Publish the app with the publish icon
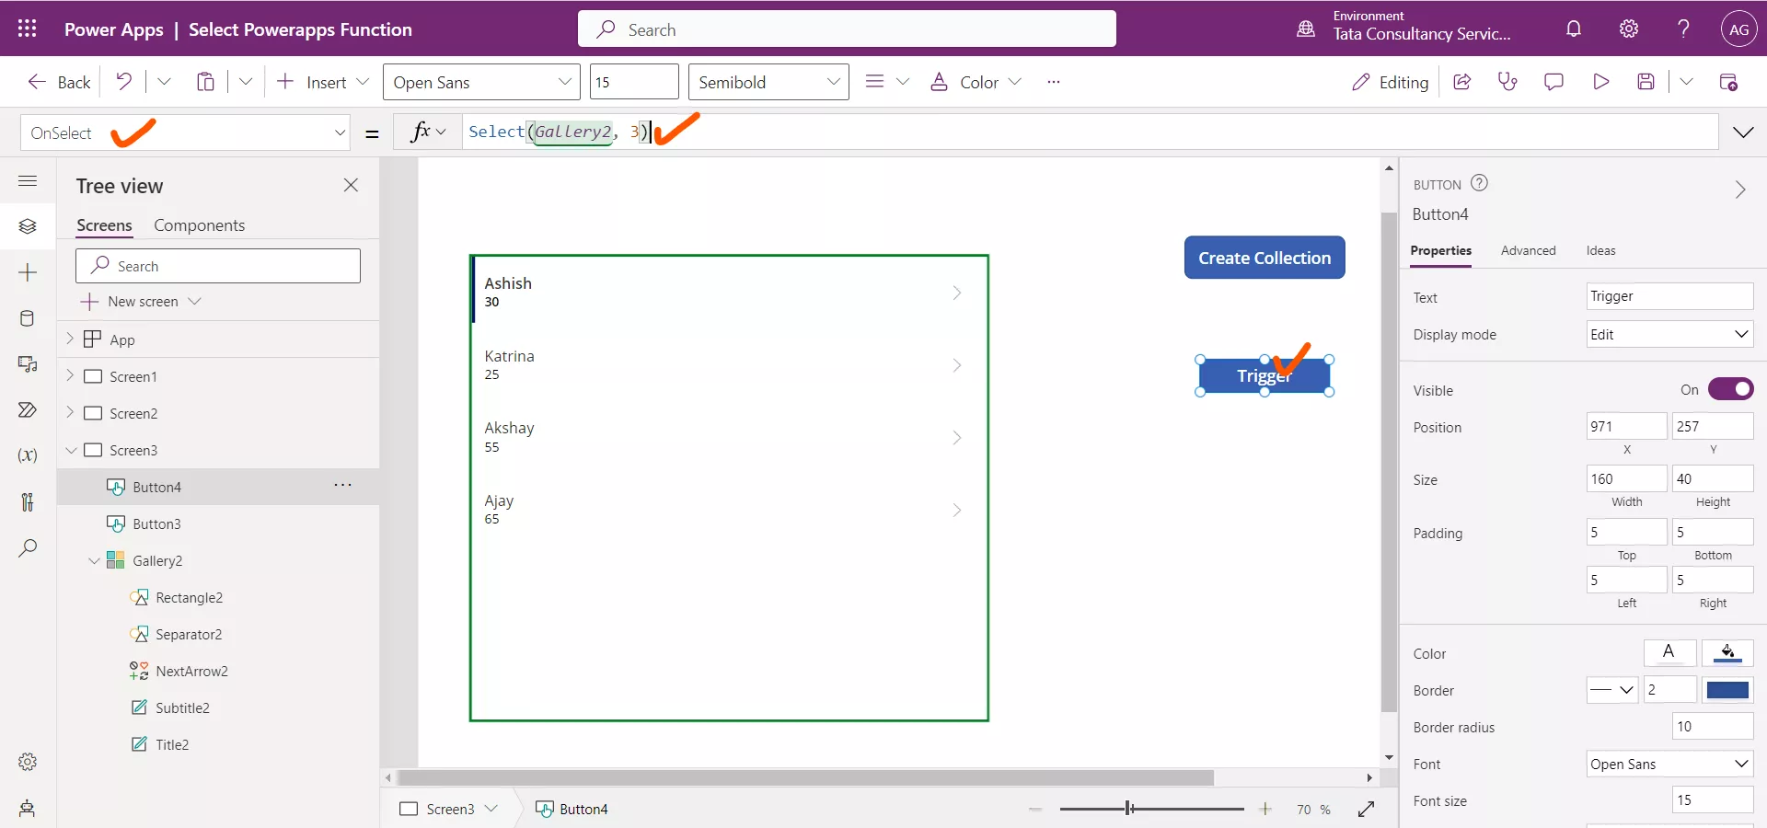1767x828 pixels. (x=1730, y=81)
